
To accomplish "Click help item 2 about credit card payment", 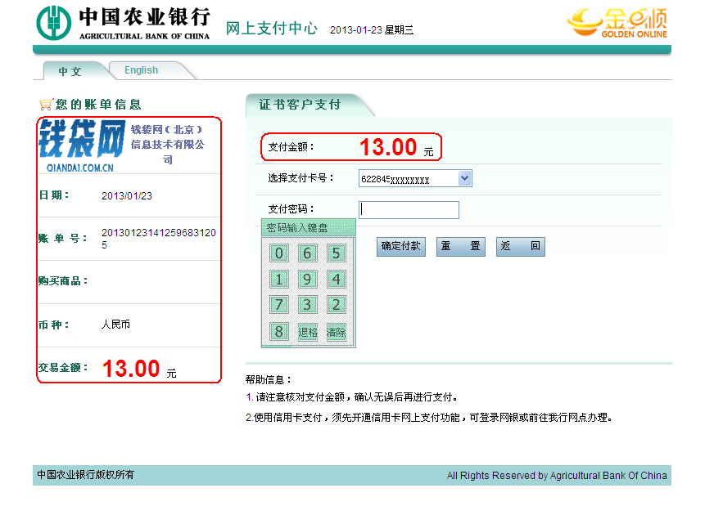I will click(x=429, y=418).
